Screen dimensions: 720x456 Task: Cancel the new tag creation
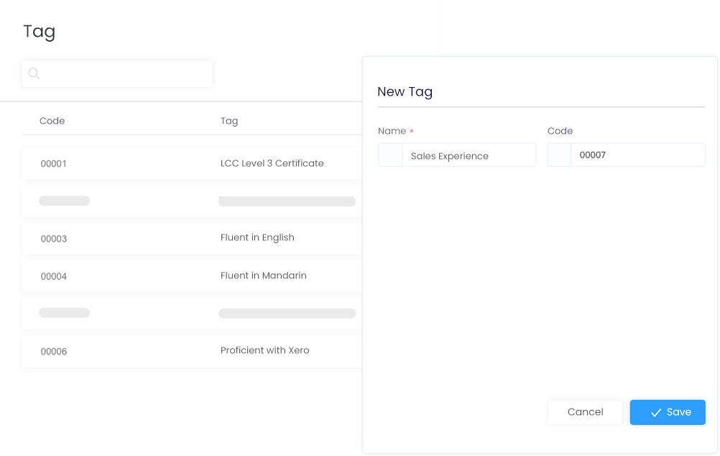pos(585,412)
